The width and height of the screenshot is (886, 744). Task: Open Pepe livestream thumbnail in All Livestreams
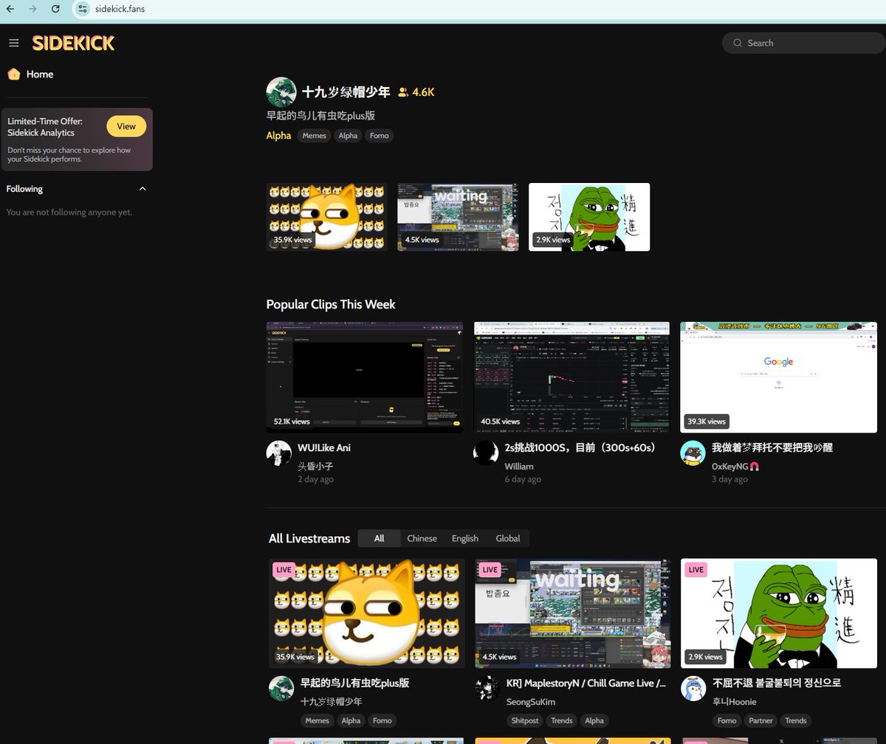[779, 613]
